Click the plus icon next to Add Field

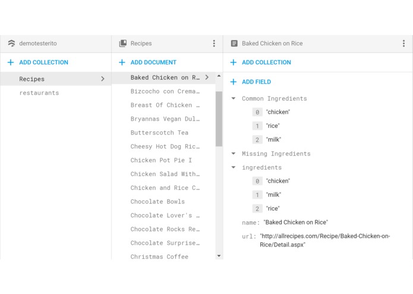click(x=233, y=82)
